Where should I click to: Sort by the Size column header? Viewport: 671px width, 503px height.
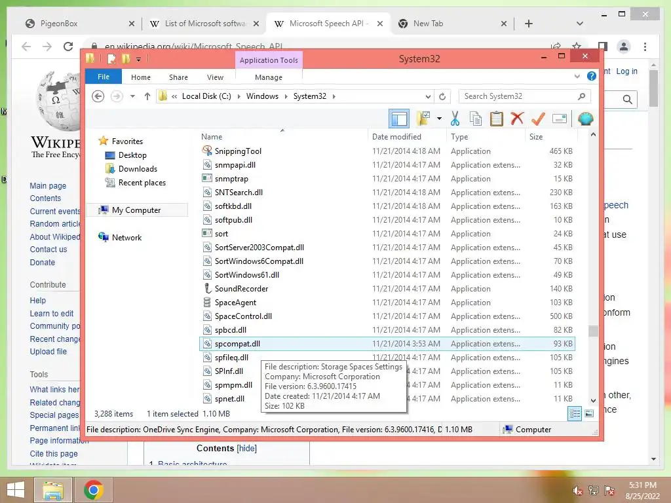tap(536, 137)
